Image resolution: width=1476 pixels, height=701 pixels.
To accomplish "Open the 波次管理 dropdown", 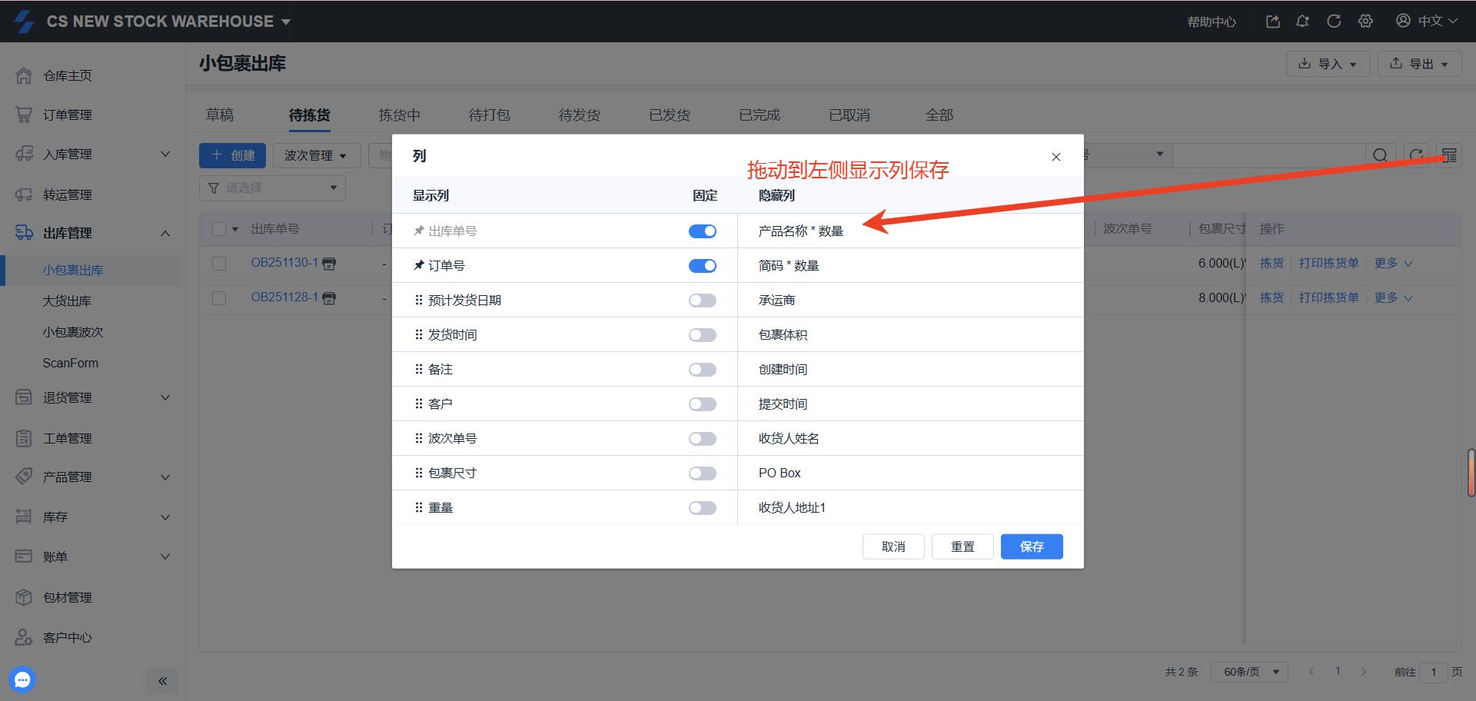I will [314, 155].
